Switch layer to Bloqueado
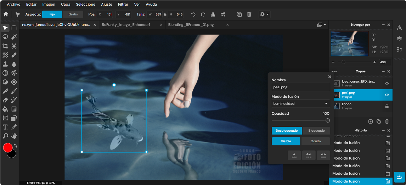The image size is (406, 185). (316, 131)
